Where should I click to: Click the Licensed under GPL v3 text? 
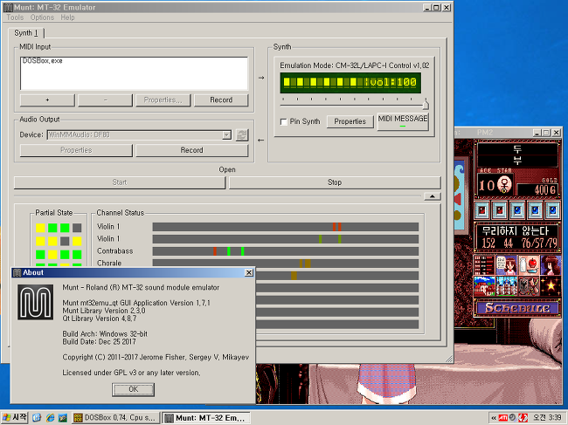coord(131,373)
